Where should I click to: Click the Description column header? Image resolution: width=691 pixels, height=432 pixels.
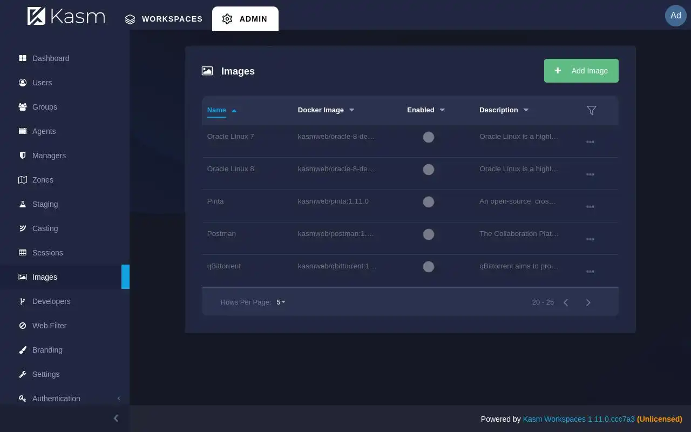click(498, 110)
